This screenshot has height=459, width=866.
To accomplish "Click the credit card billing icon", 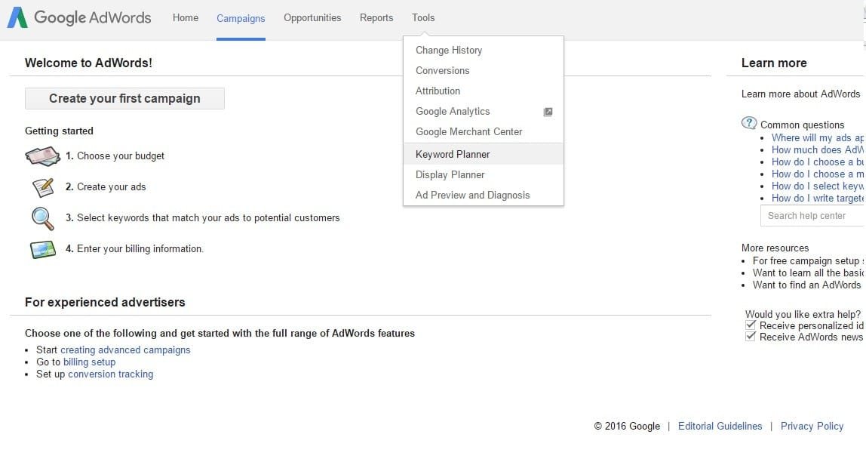I will (42, 249).
